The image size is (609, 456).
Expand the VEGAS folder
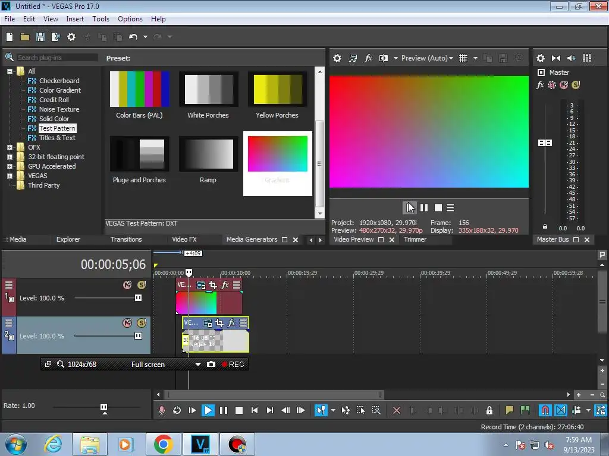(x=10, y=176)
